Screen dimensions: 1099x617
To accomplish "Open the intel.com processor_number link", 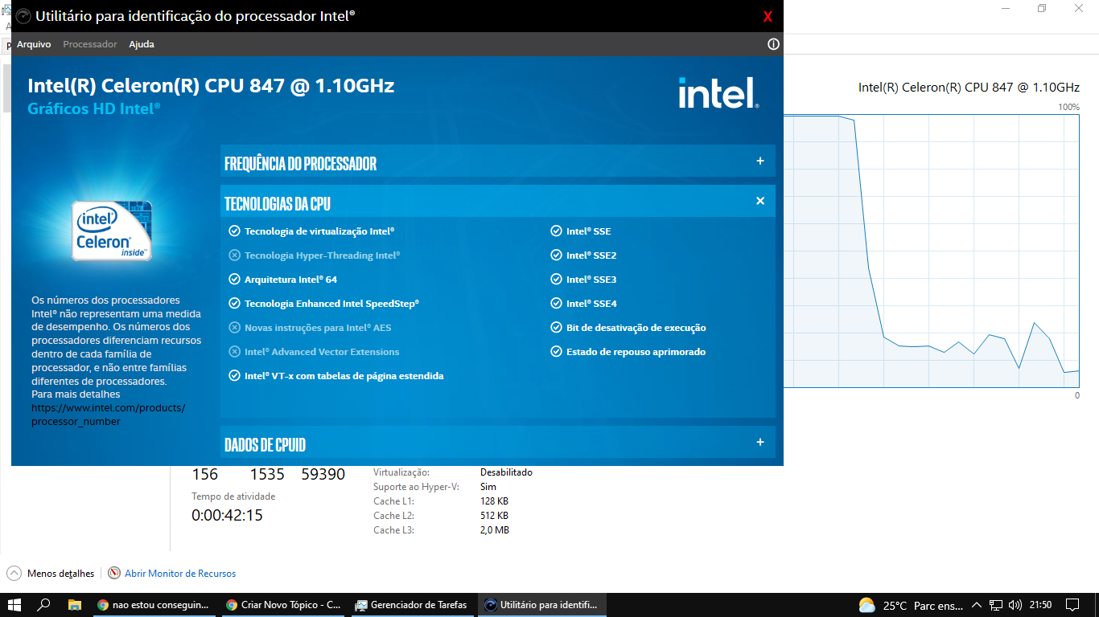I will [x=109, y=415].
